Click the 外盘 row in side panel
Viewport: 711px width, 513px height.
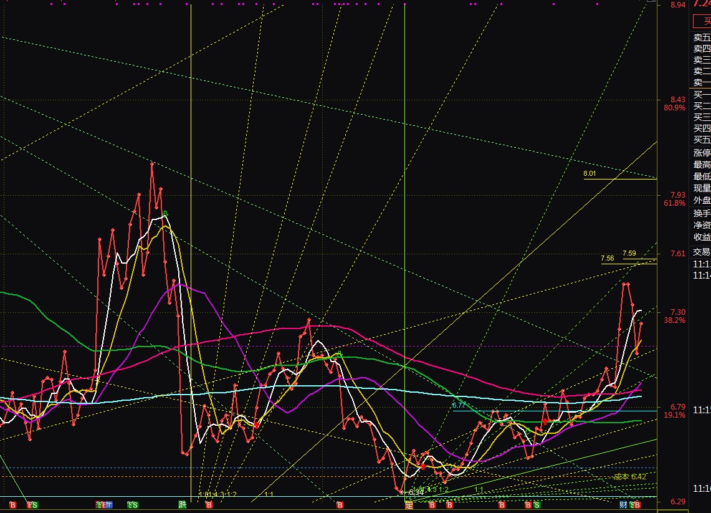[x=702, y=200]
